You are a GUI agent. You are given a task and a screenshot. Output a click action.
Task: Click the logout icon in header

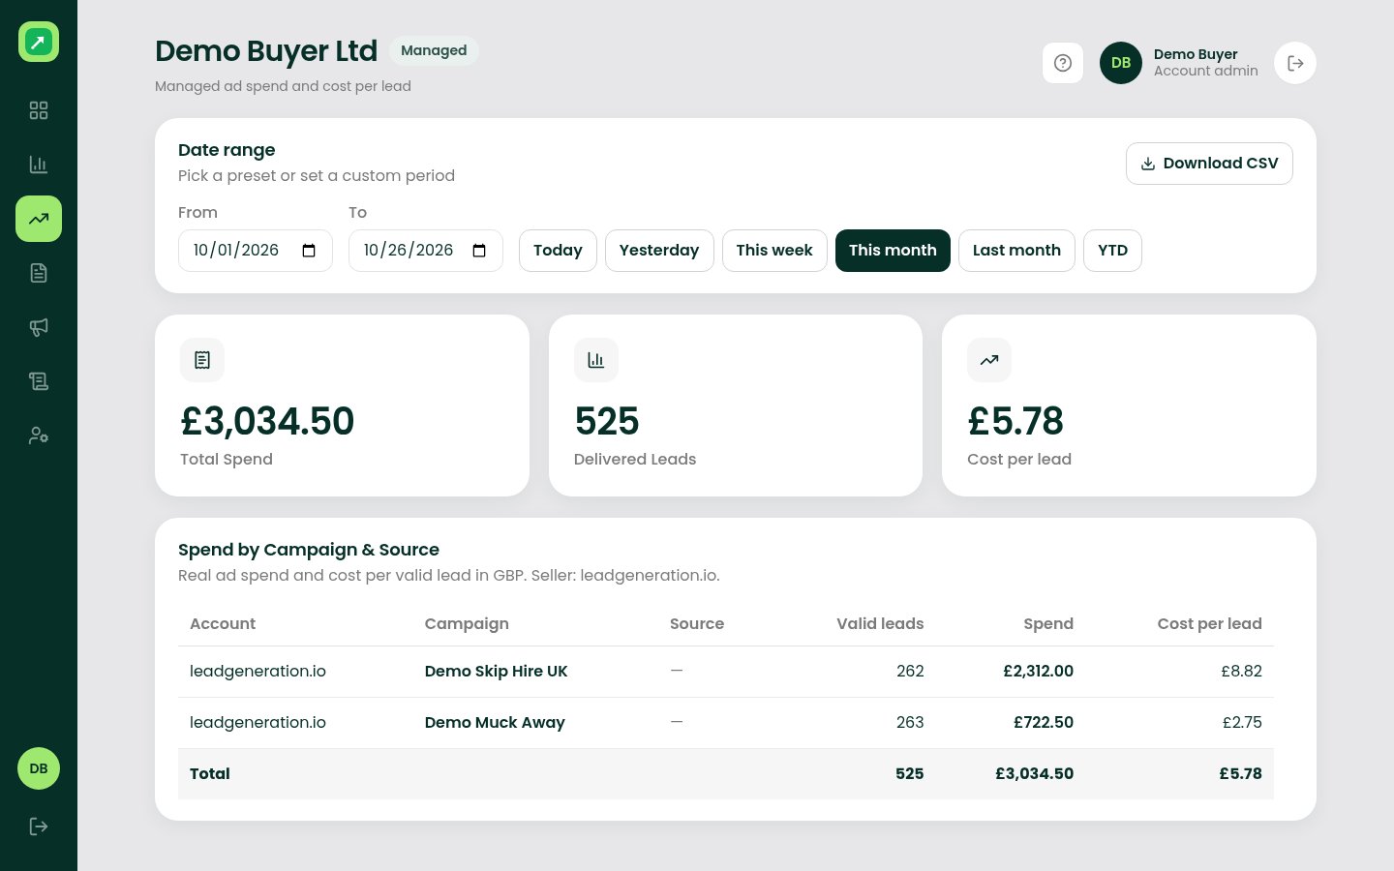(1295, 63)
